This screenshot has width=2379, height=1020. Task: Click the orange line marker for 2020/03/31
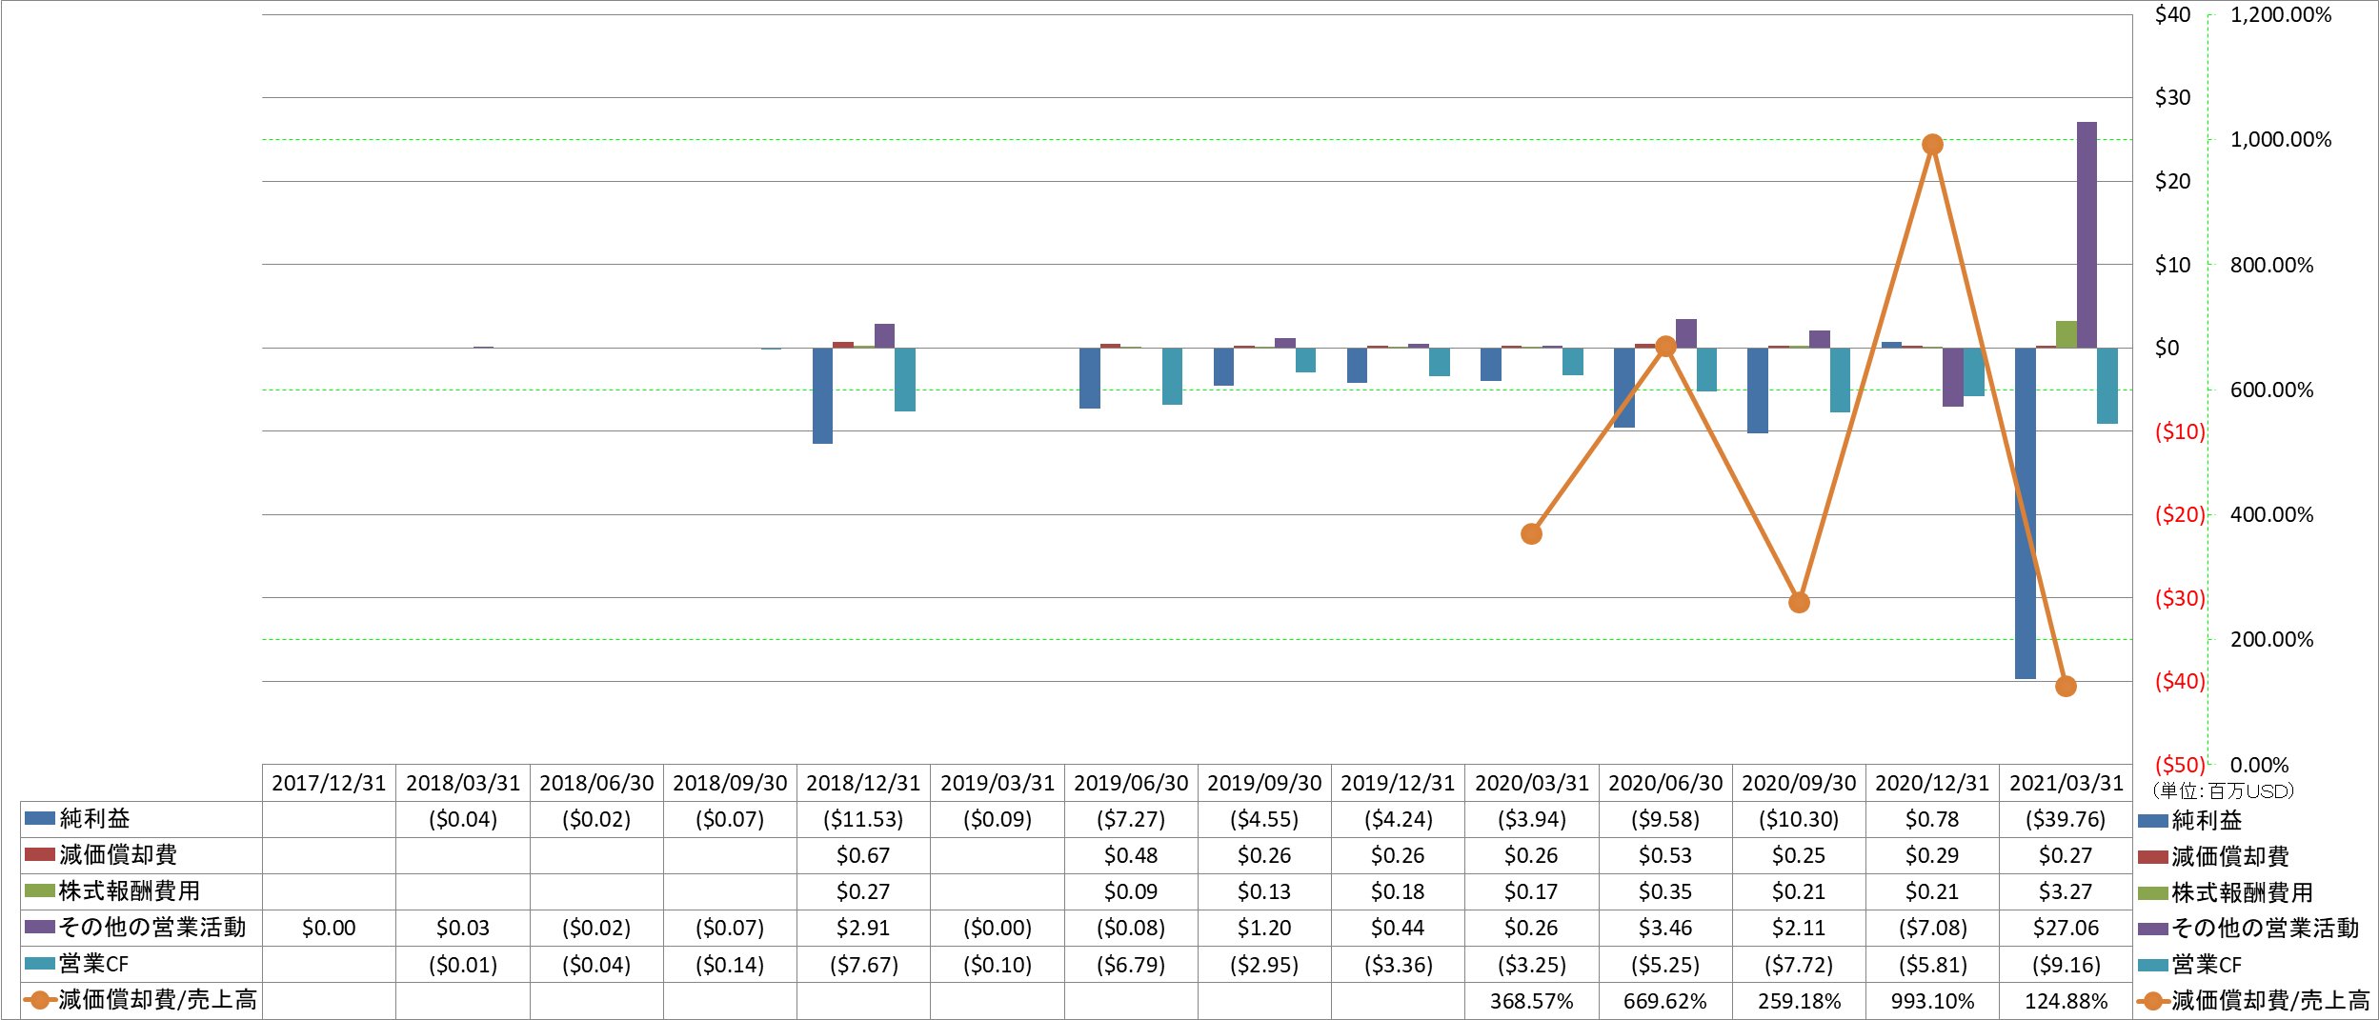pos(1531,534)
